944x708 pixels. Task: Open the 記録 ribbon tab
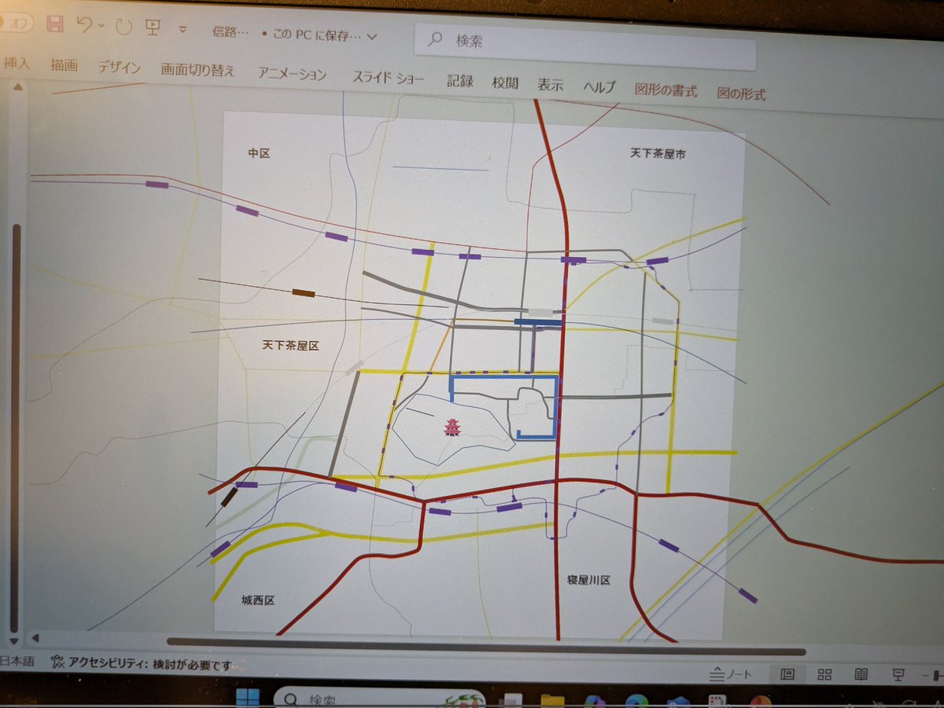coord(459,81)
